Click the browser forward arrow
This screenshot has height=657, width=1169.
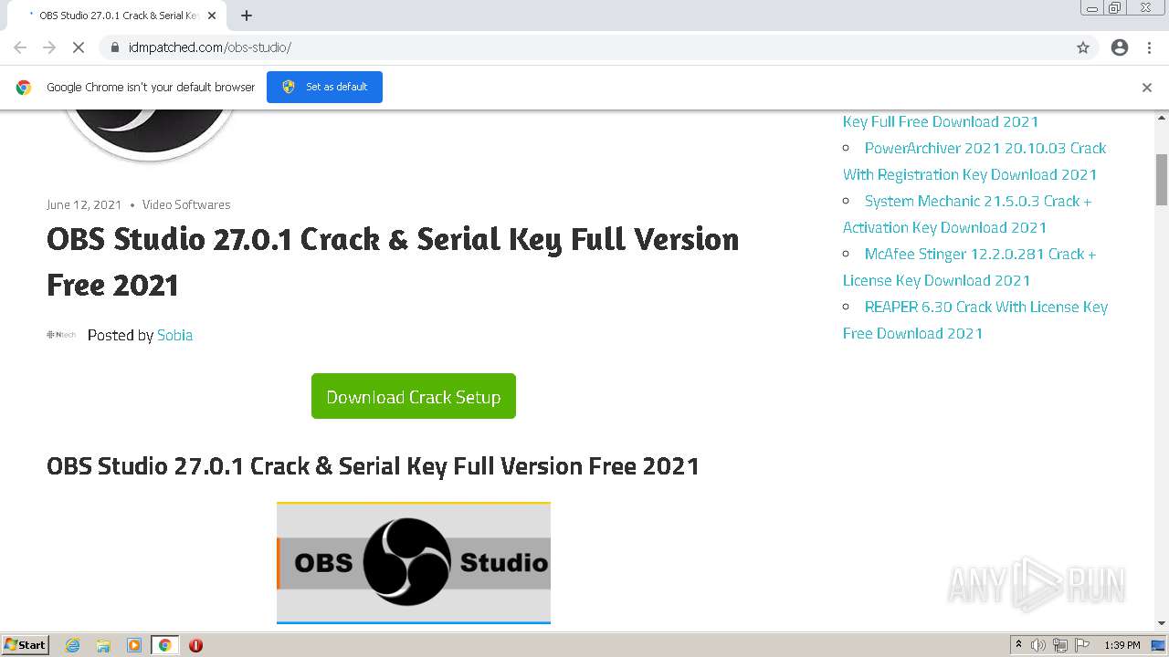click(49, 47)
